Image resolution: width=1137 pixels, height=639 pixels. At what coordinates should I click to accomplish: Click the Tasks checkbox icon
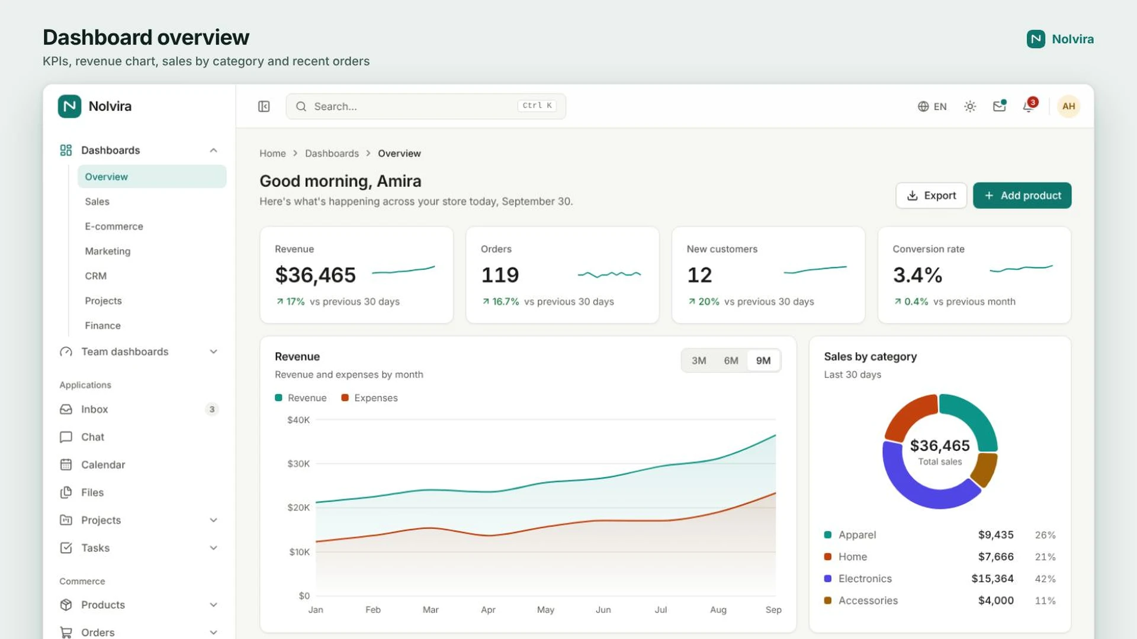(66, 548)
